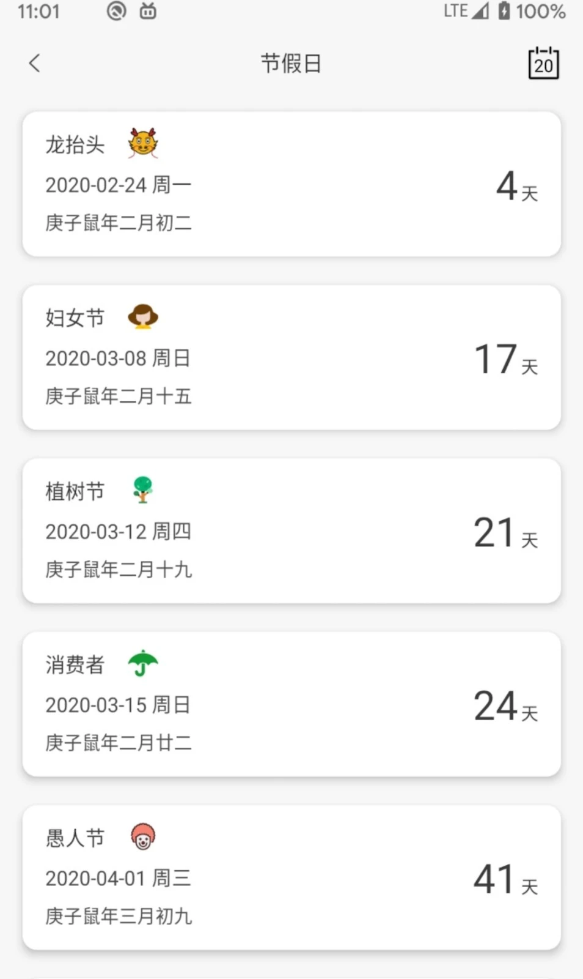Select the 植树节 holiday title
The image size is (583, 979).
[x=75, y=491]
